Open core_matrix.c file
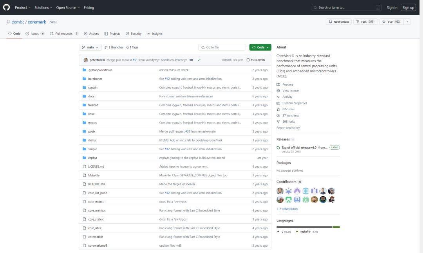Screen dimensions: 423x253 click(x=97, y=211)
